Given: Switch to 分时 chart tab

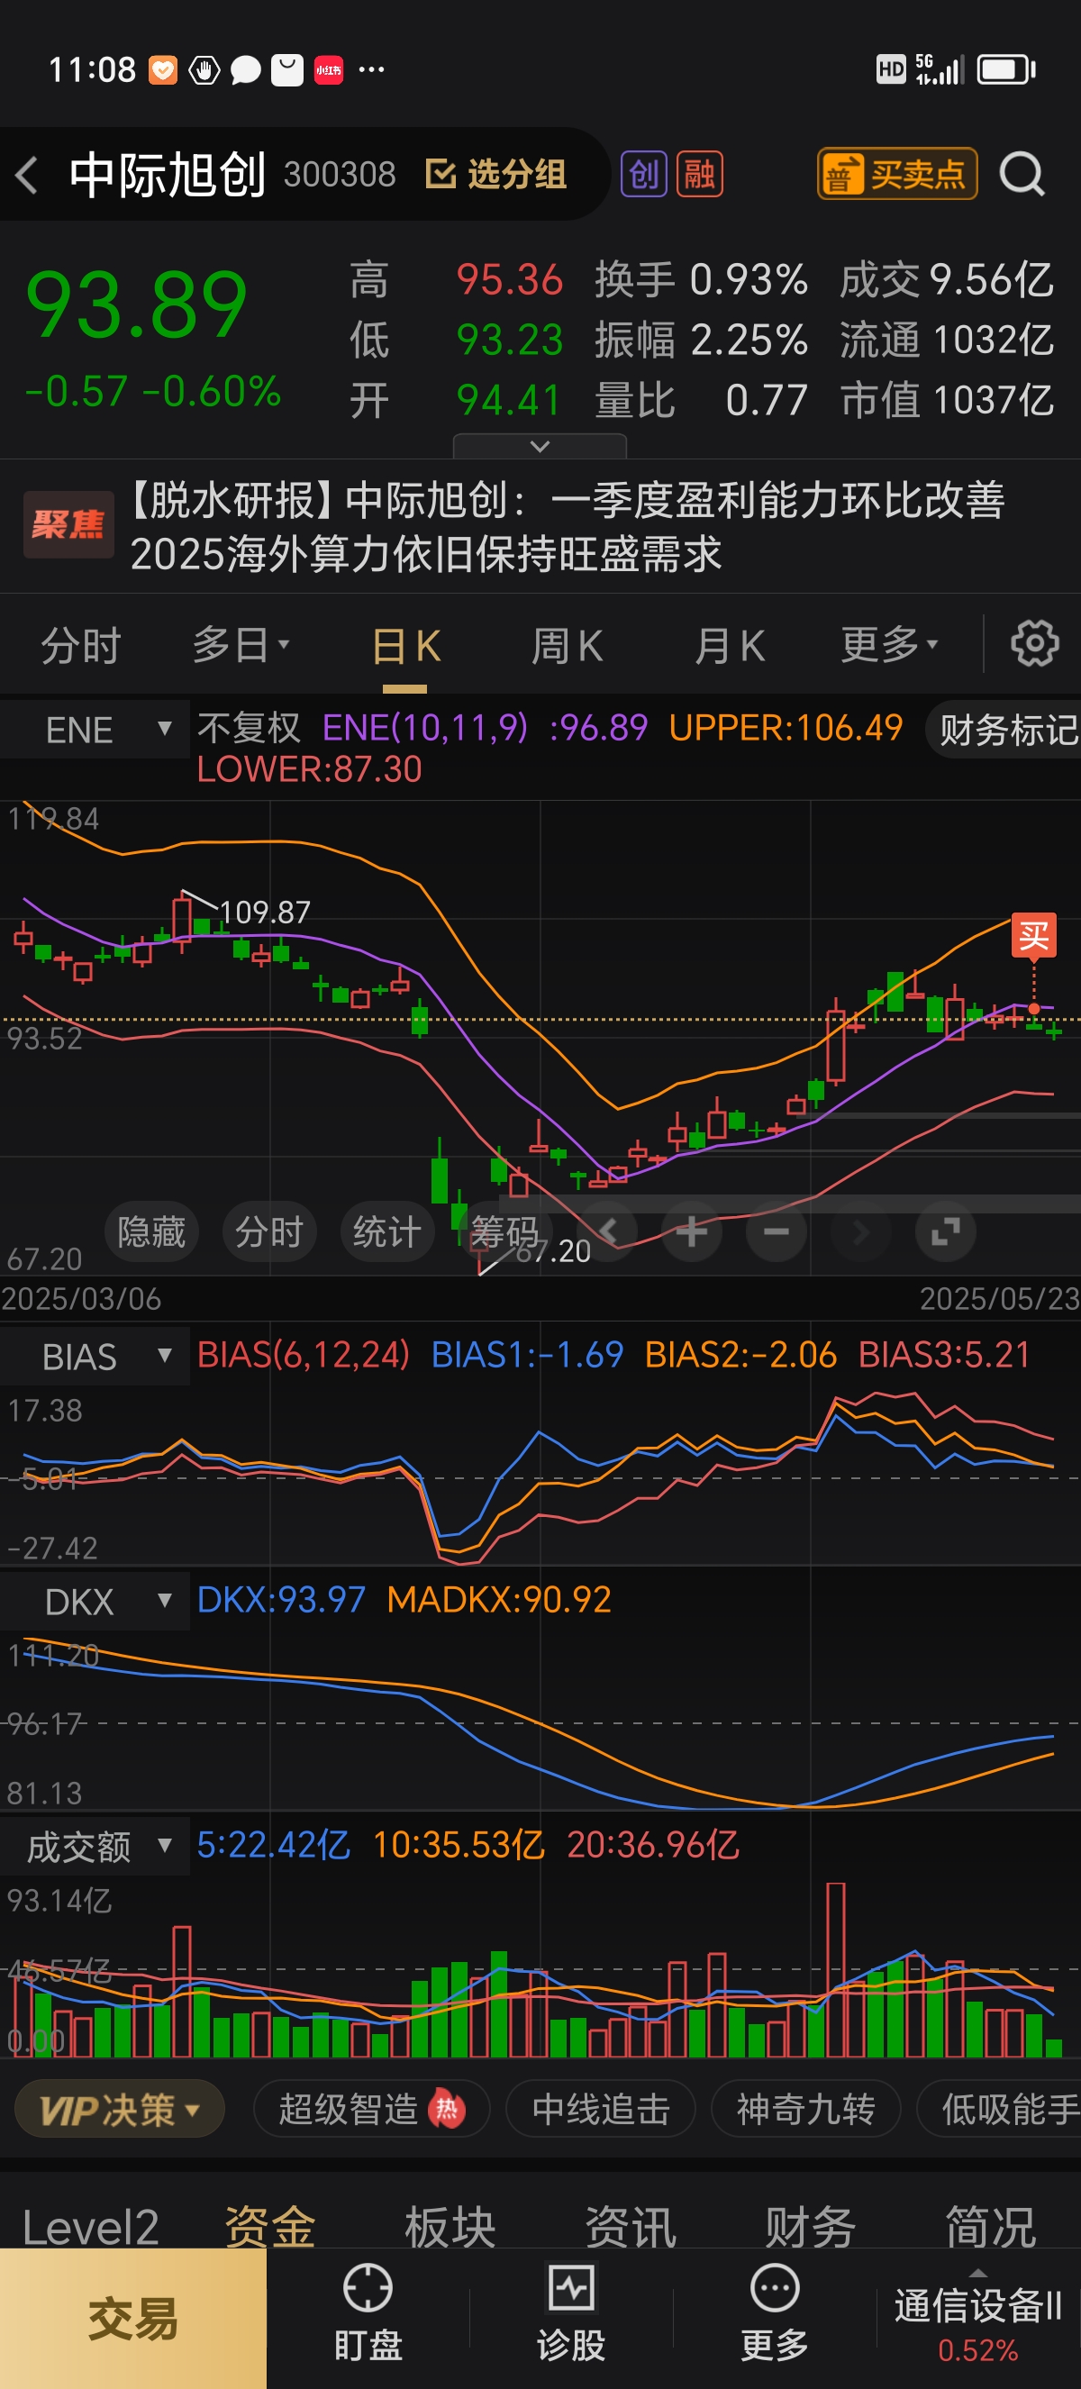Looking at the screenshot, I should pyautogui.click(x=81, y=646).
